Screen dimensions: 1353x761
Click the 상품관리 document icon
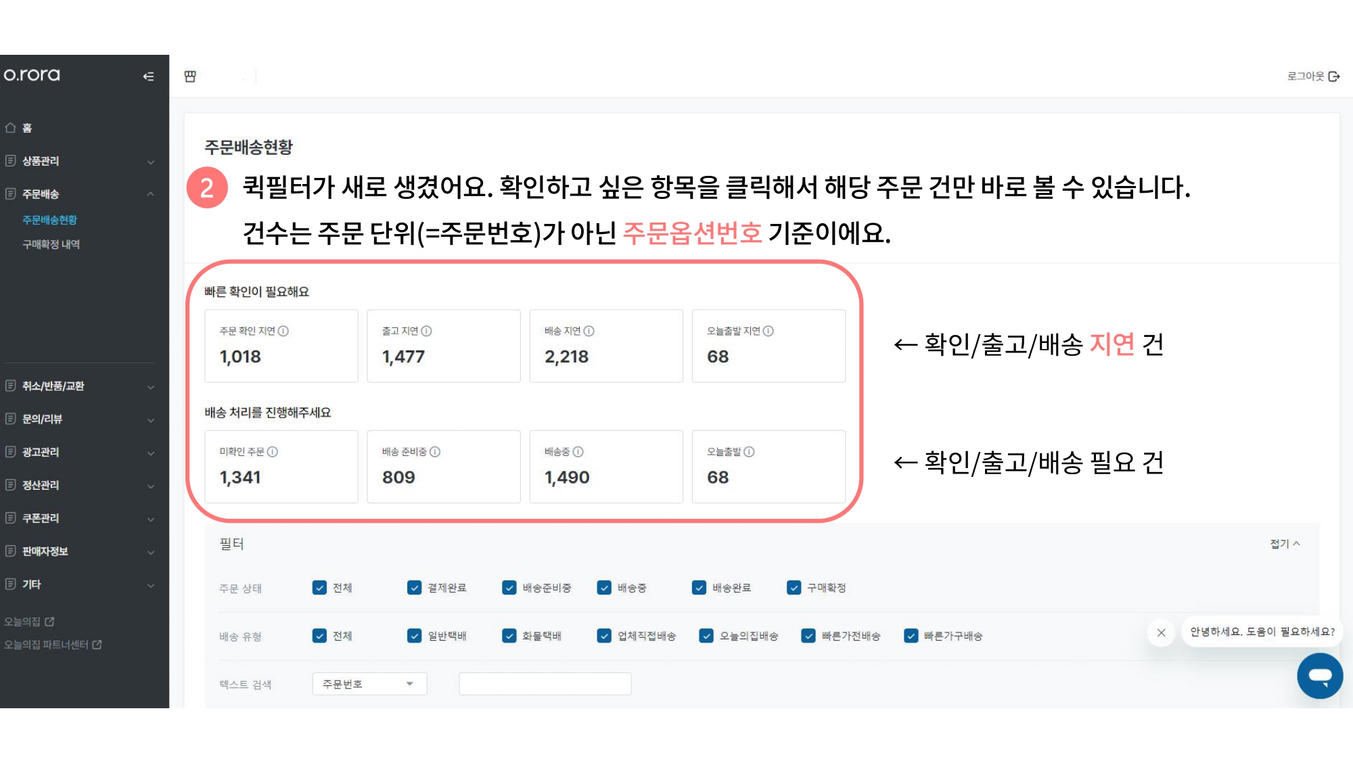pyautogui.click(x=10, y=160)
